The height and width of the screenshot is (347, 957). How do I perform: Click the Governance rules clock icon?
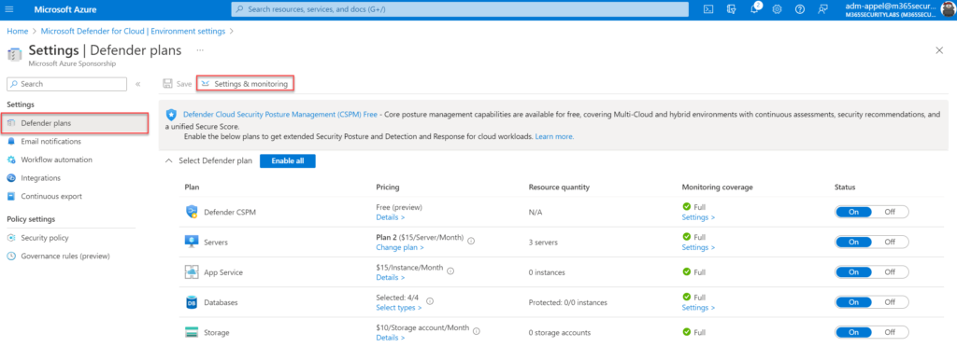pyautogui.click(x=11, y=257)
